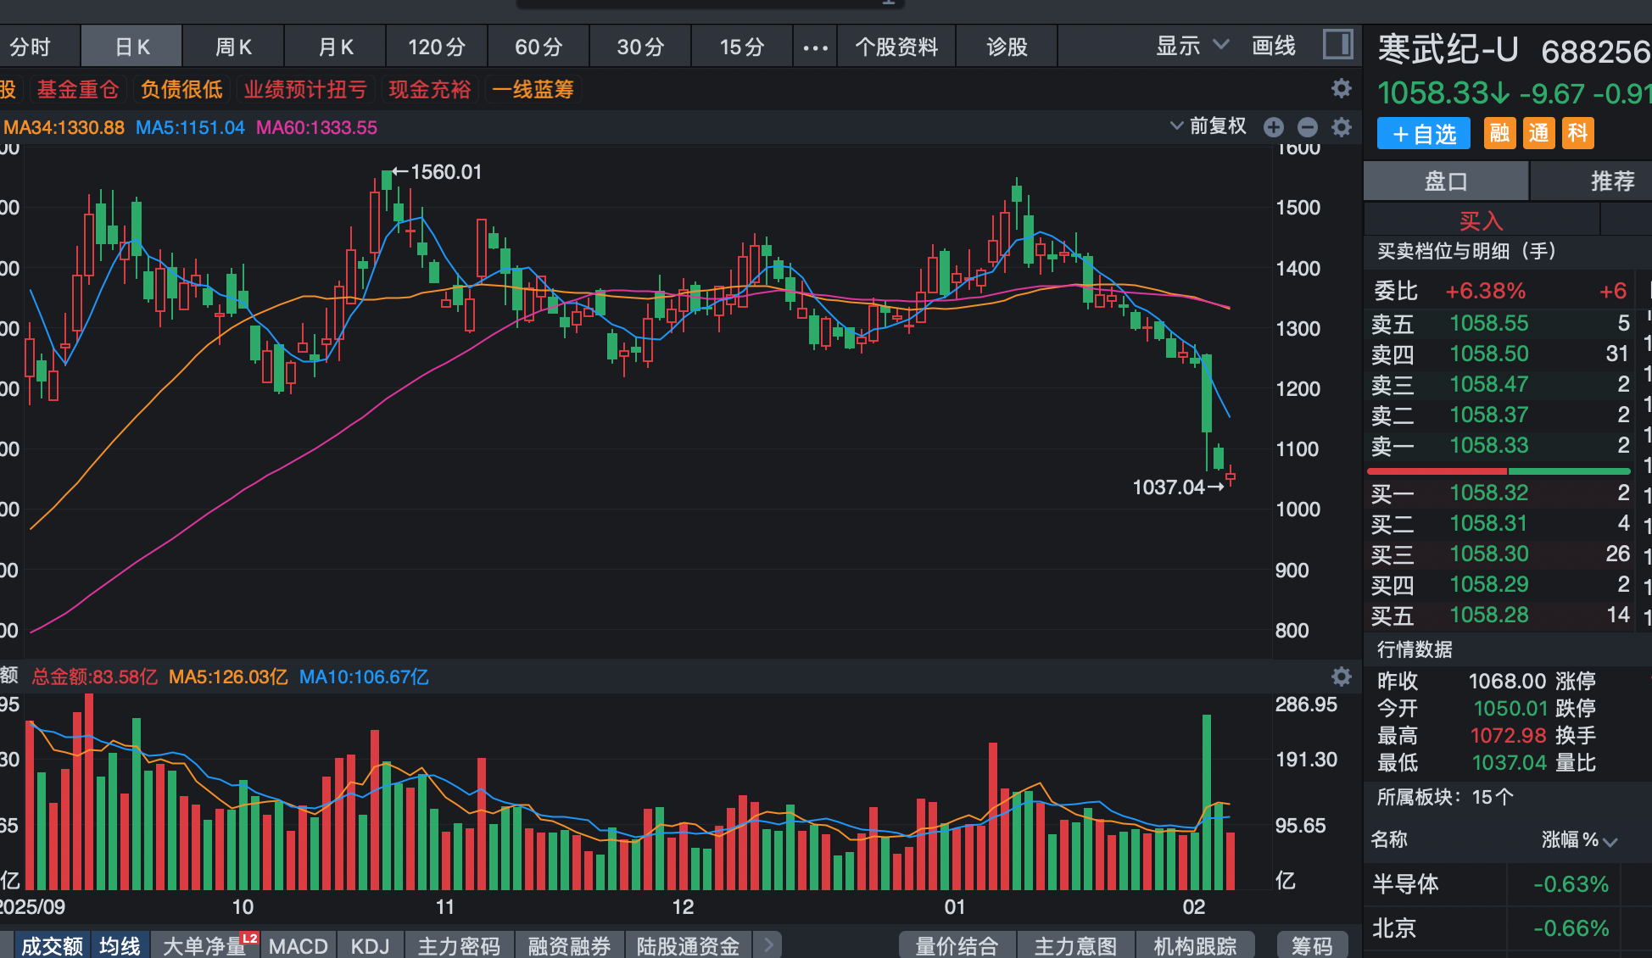Viewport: 1652px width, 958px height.
Task: Switch indicator to MACD
Action: (x=298, y=945)
